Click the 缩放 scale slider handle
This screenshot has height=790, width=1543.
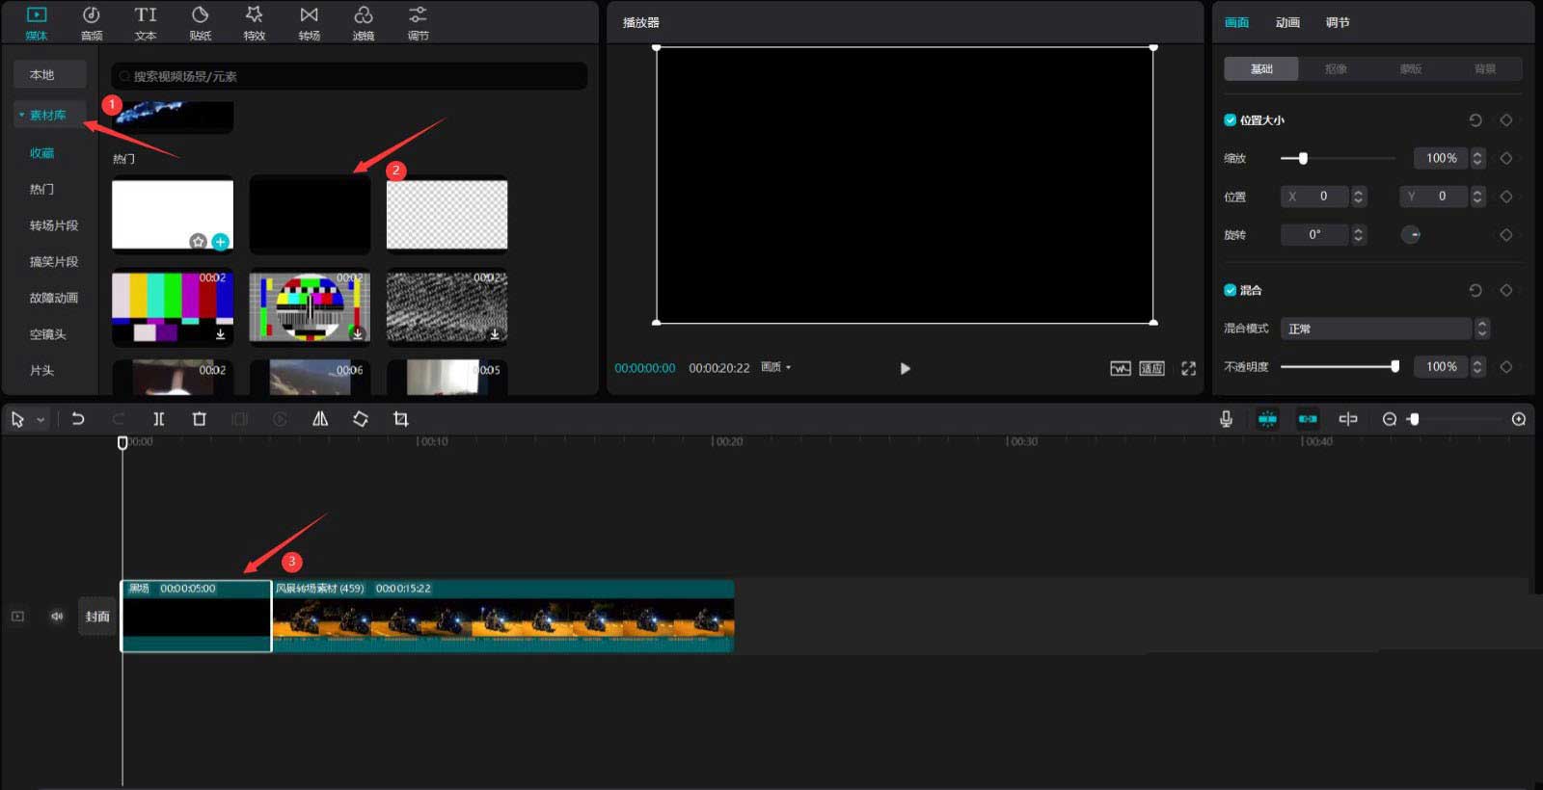[1303, 158]
